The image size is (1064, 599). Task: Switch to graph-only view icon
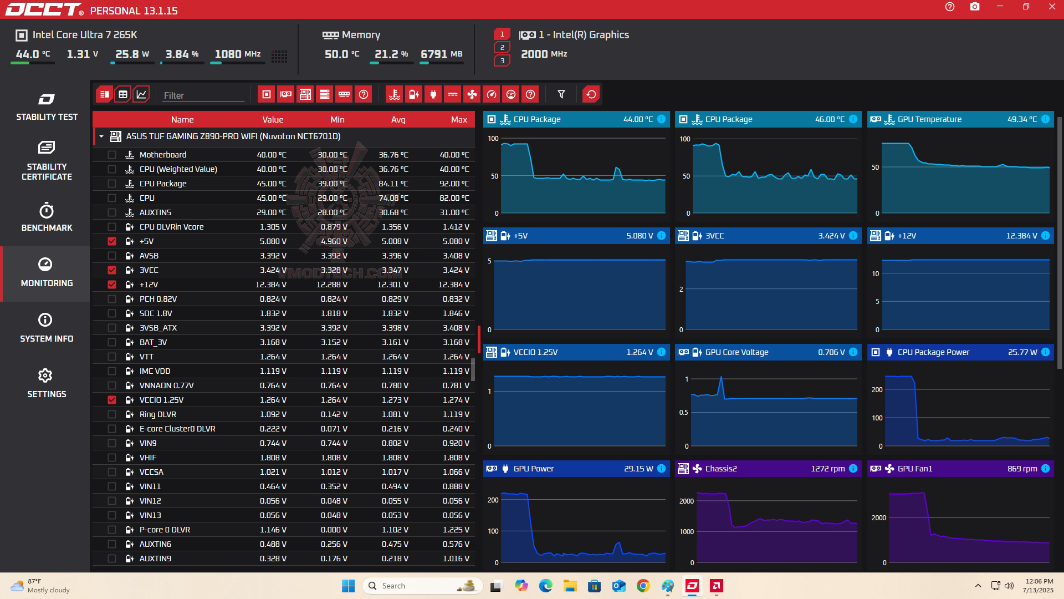click(141, 94)
